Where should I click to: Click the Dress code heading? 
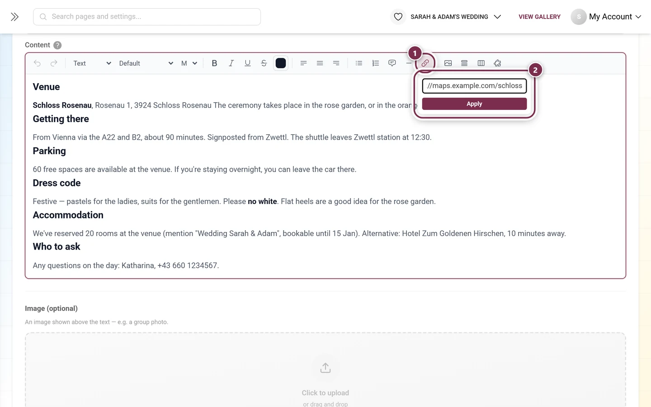(x=57, y=183)
